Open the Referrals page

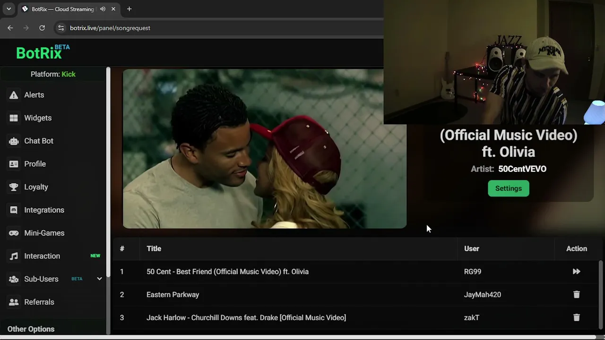(x=39, y=302)
